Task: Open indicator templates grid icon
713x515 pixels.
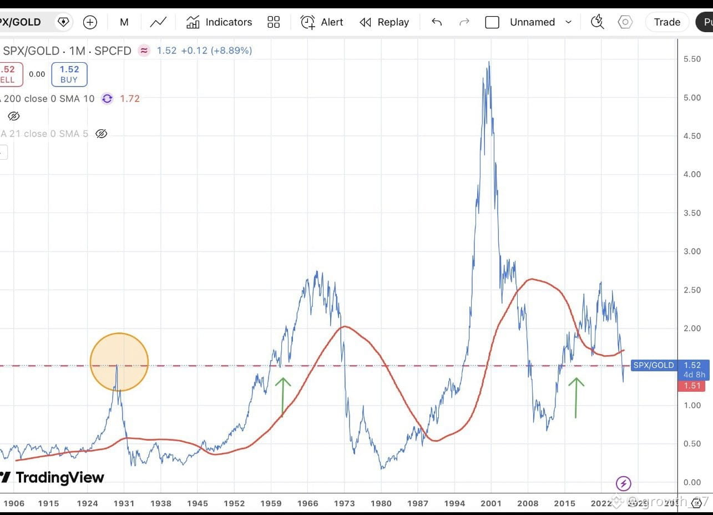Action: coord(274,22)
